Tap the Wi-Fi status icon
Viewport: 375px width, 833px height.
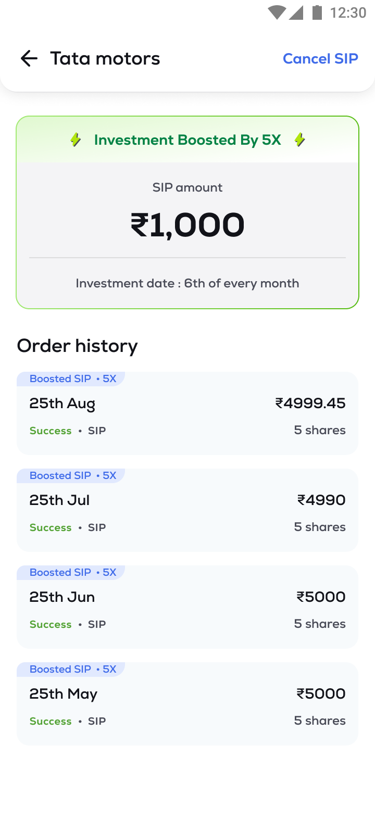277,12
